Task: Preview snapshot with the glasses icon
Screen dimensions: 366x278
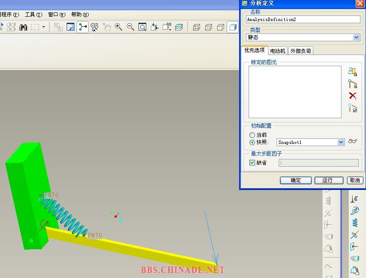Action: pyautogui.click(x=353, y=141)
